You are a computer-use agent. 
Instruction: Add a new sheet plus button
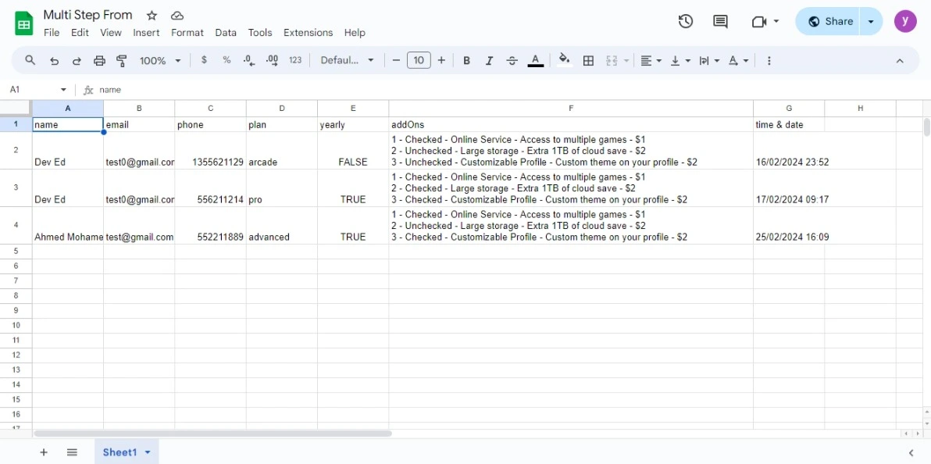[43, 453]
